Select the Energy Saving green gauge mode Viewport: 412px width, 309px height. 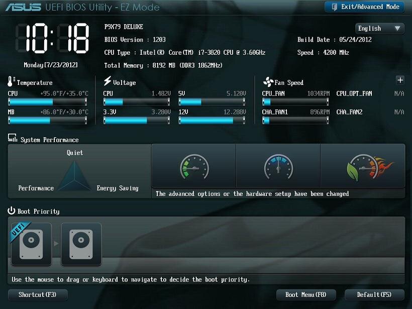coord(194,166)
